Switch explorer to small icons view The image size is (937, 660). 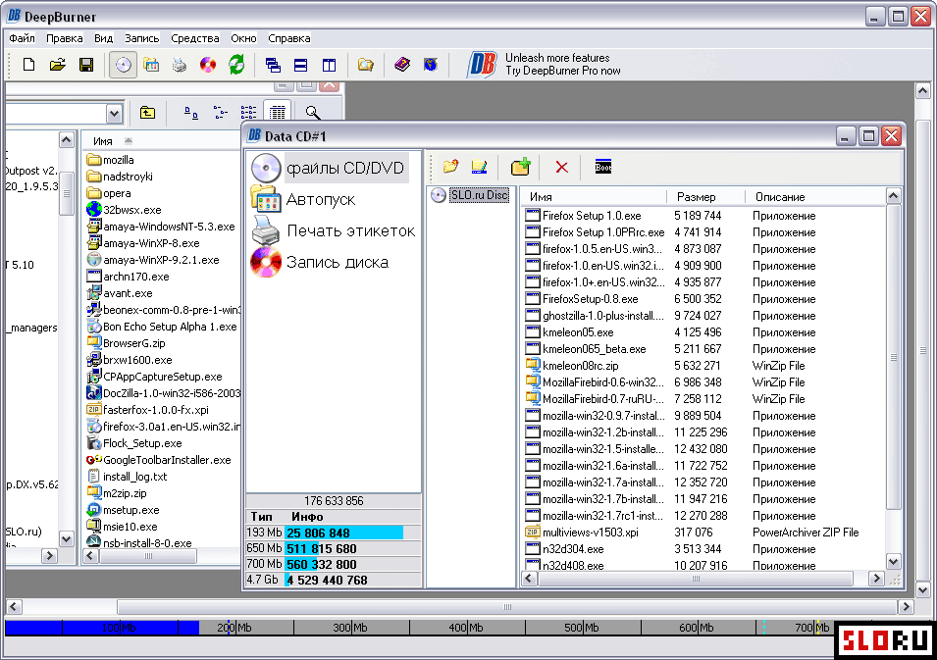[220, 113]
